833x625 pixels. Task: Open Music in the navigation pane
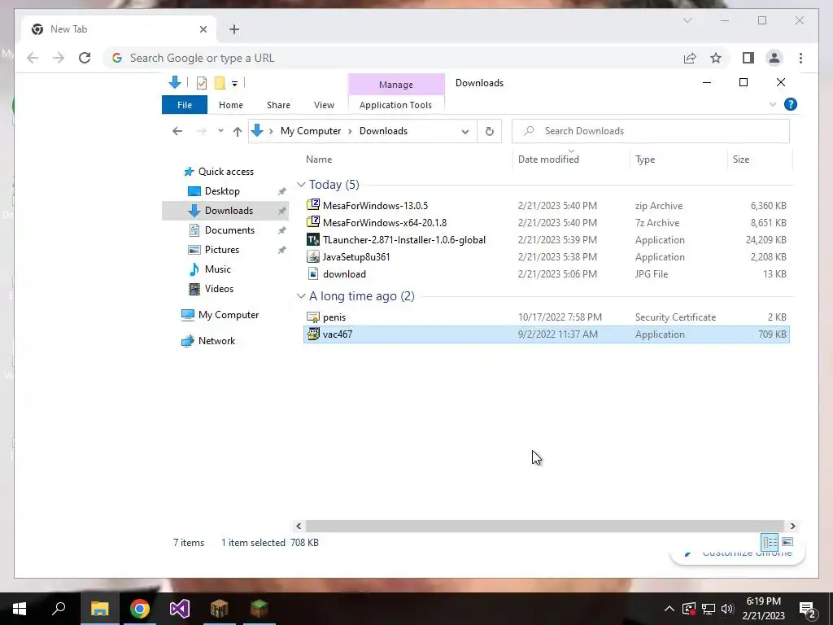(218, 269)
